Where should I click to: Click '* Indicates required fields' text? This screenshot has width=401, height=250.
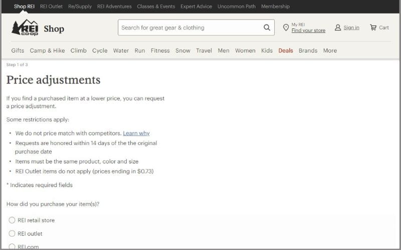click(40, 185)
